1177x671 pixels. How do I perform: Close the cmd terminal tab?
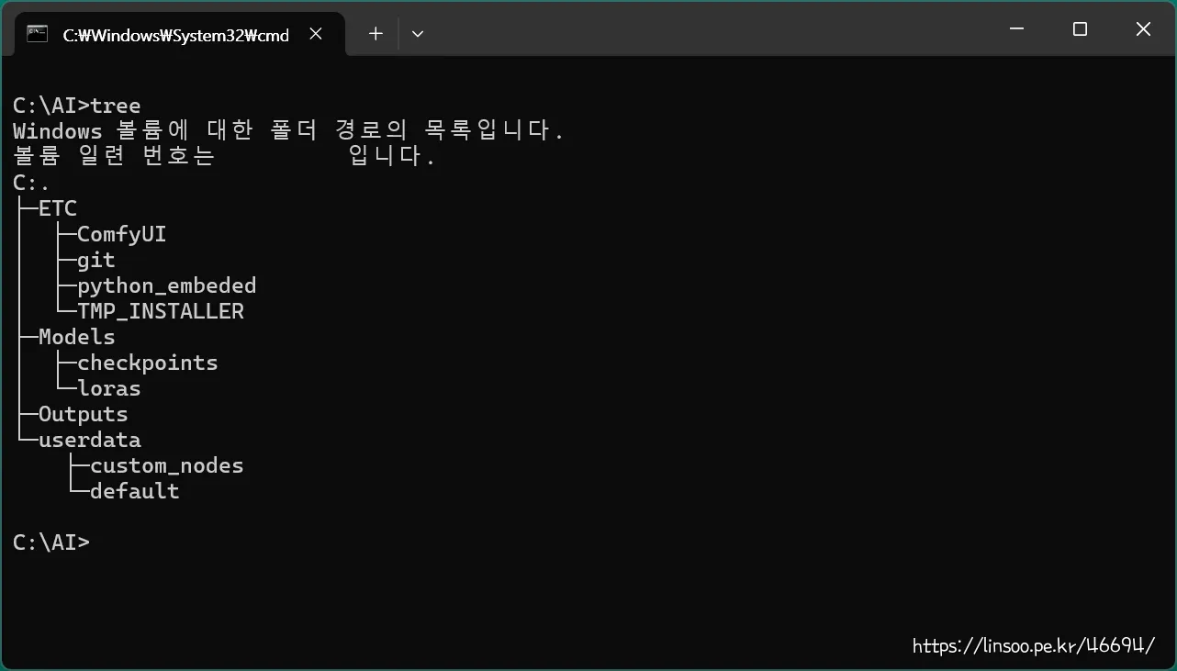[316, 34]
